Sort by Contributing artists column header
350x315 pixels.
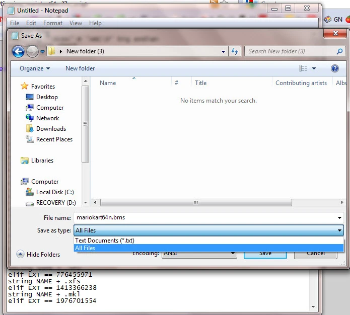pos(301,83)
